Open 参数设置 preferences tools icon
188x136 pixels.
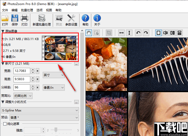(x=71, y=18)
